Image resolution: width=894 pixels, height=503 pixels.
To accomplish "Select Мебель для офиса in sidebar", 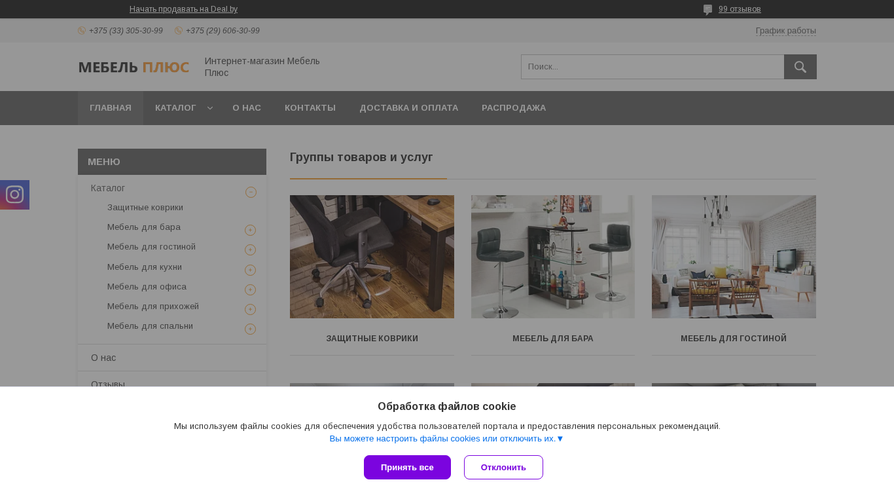I will (x=147, y=287).
